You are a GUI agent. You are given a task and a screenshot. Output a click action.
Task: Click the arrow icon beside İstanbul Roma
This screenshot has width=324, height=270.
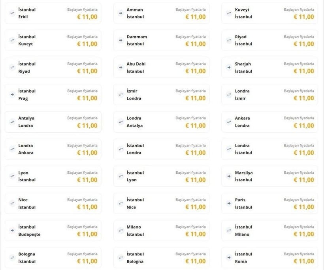coord(229,258)
